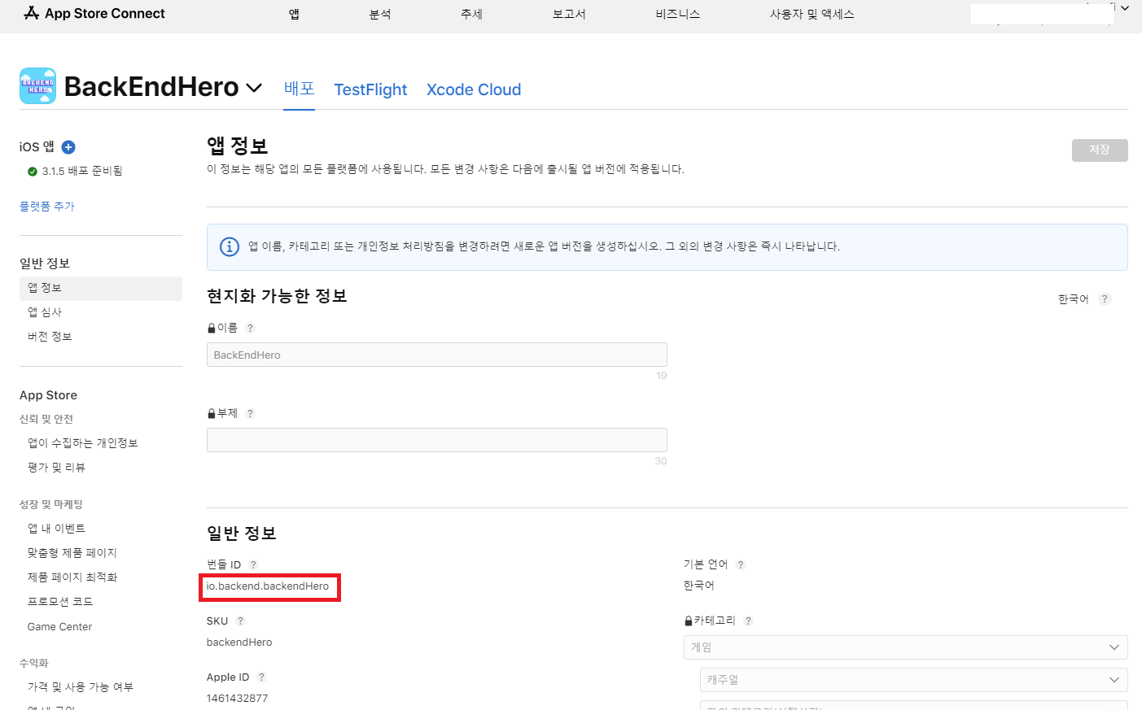1142x710 pixels.
Task: Click the info icon in the blue notice
Action: (230, 246)
